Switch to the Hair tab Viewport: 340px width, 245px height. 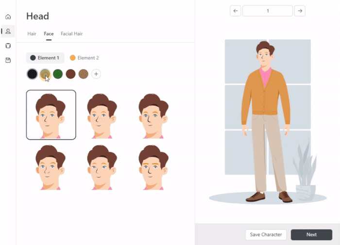point(32,34)
